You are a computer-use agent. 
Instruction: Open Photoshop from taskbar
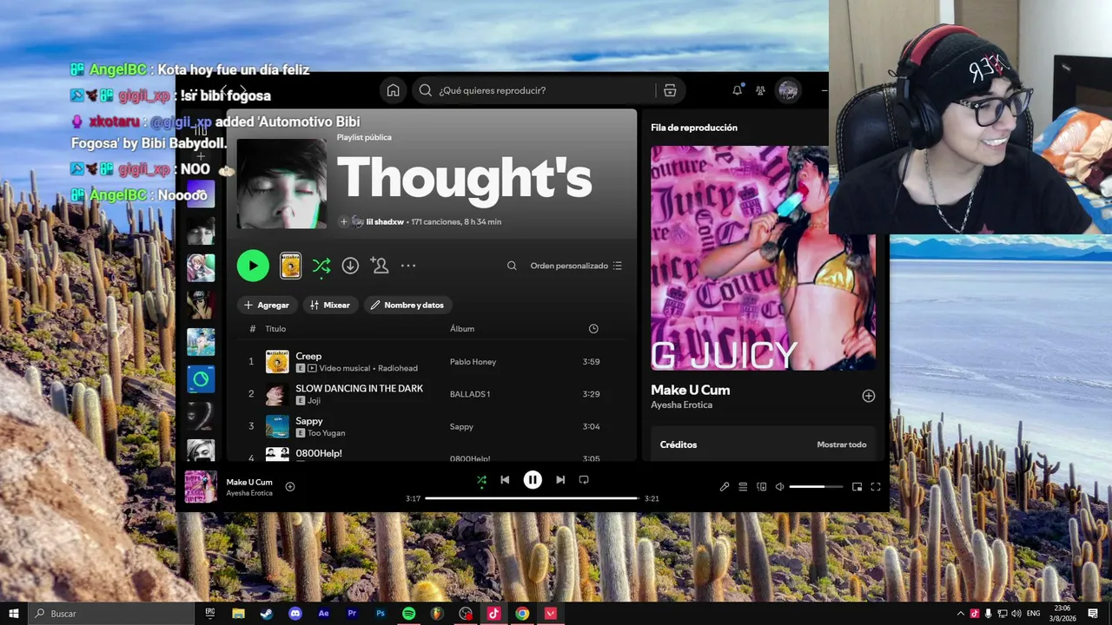(x=381, y=614)
